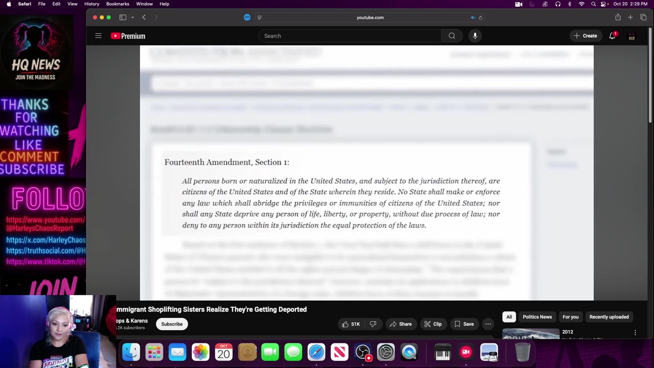The image size is (654, 368).
Task: Open QuickTime Player from the Dock
Action: pyautogui.click(x=409, y=352)
